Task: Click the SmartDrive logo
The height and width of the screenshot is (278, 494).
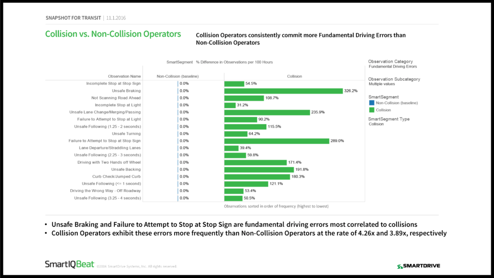Action: point(418,266)
